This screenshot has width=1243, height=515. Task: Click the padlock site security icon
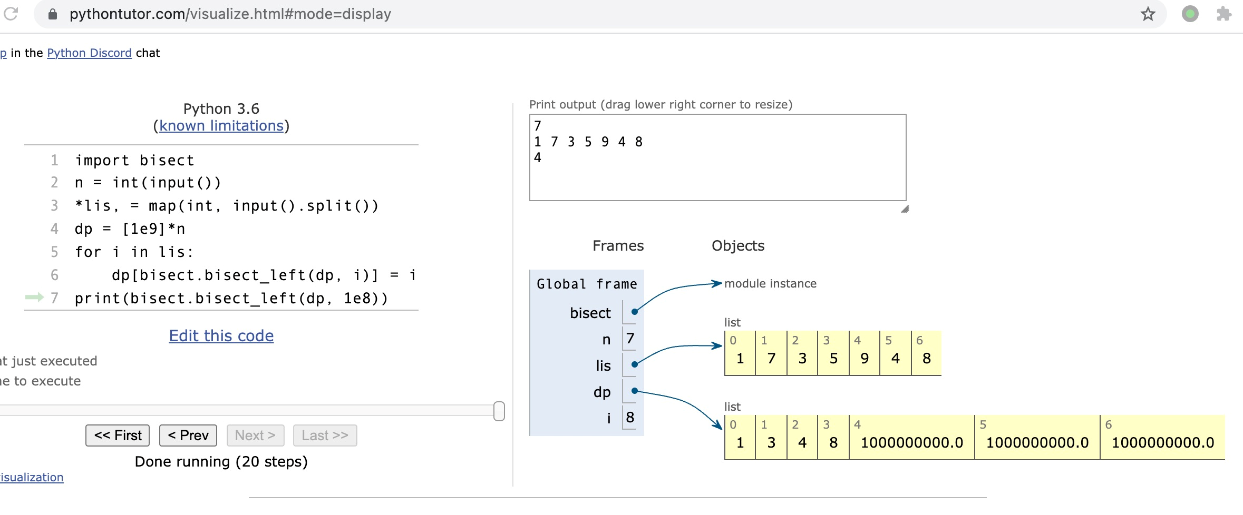[x=53, y=14]
